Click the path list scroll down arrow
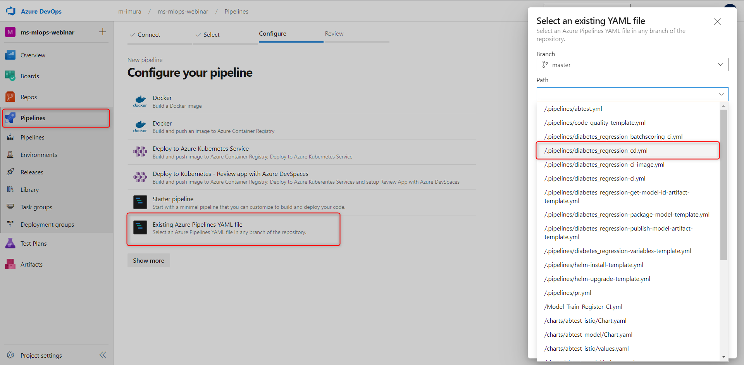Image resolution: width=744 pixels, height=365 pixels. [x=723, y=356]
